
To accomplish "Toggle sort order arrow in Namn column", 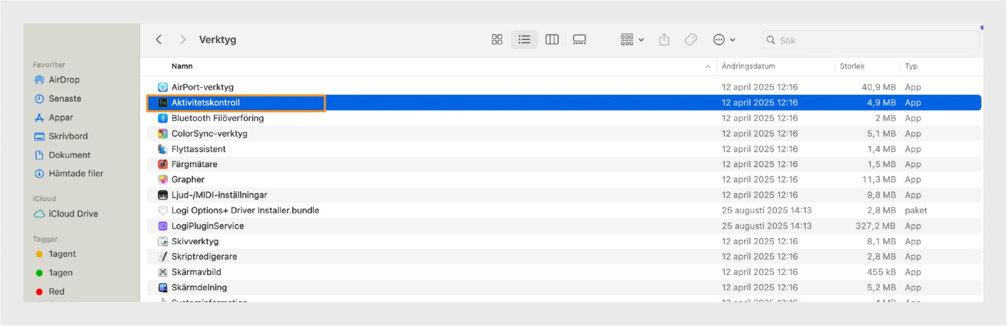I will (x=708, y=67).
